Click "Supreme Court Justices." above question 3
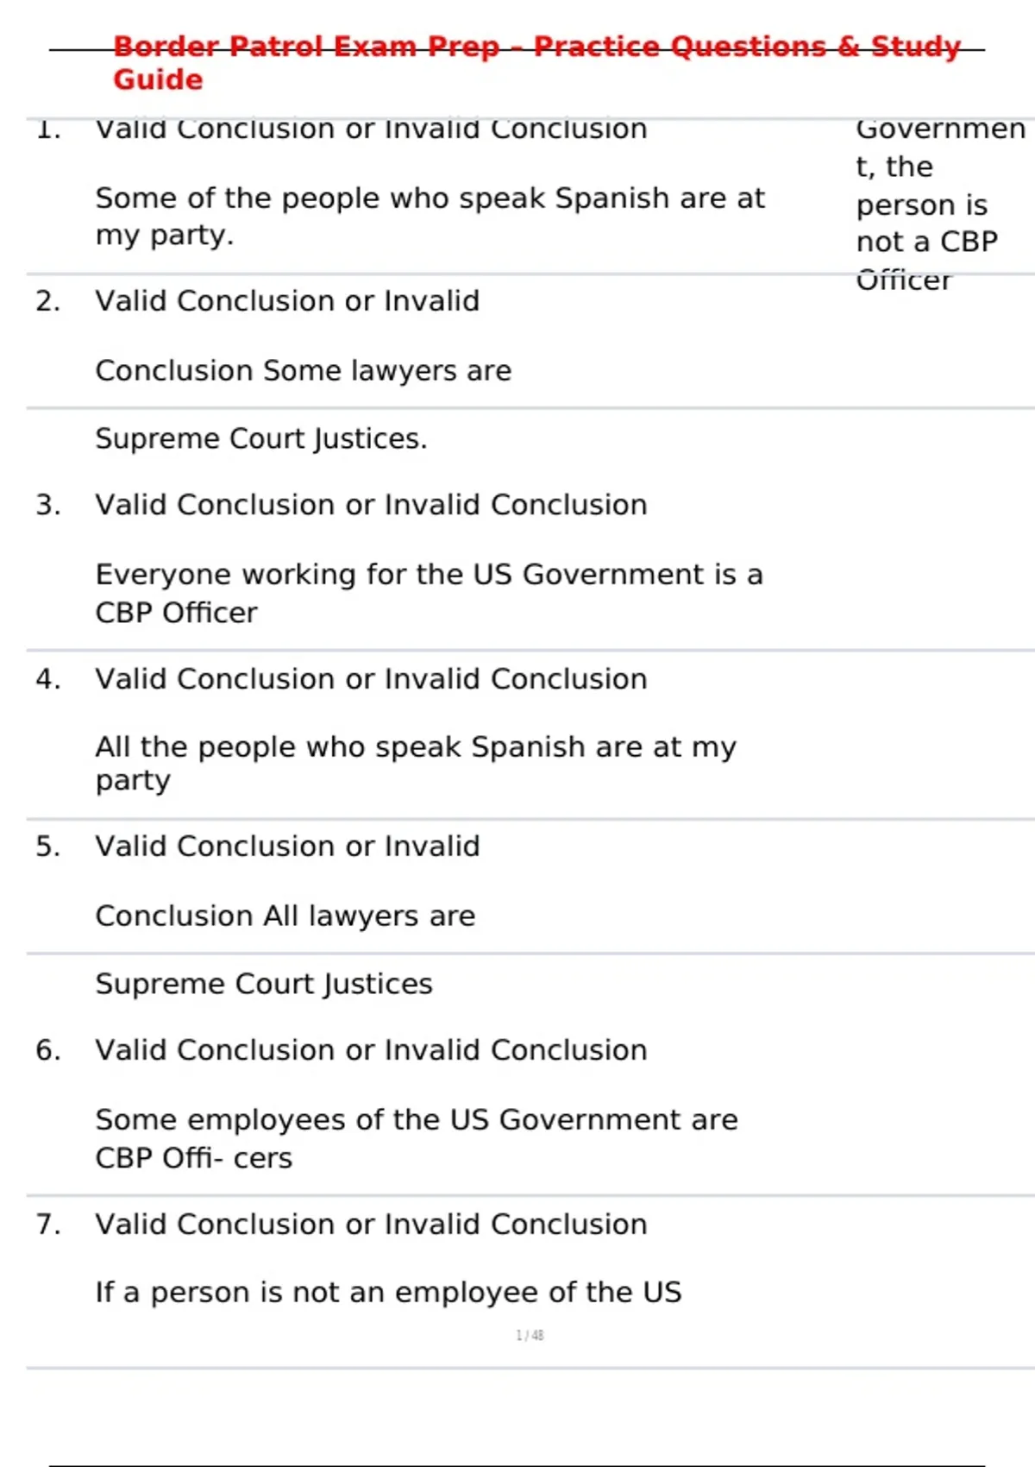Image resolution: width=1035 pixels, height=1467 pixels. pyautogui.click(x=260, y=439)
